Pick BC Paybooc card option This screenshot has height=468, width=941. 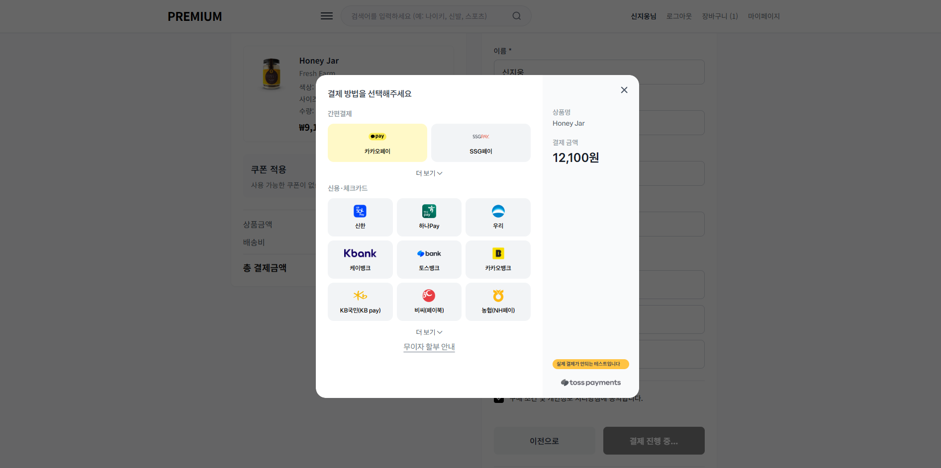pos(429,302)
